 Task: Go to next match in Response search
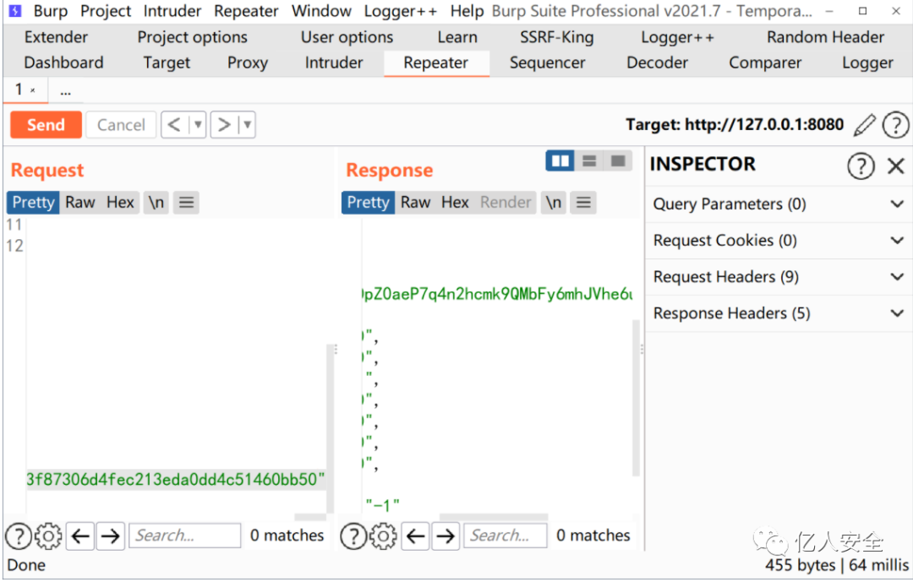(x=446, y=536)
